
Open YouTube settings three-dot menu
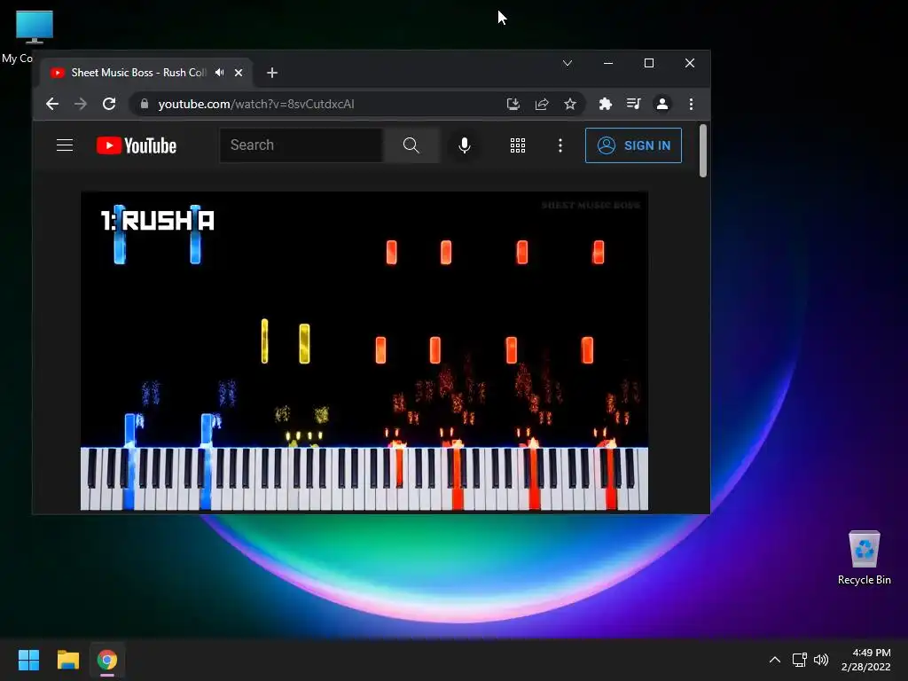[x=560, y=145]
